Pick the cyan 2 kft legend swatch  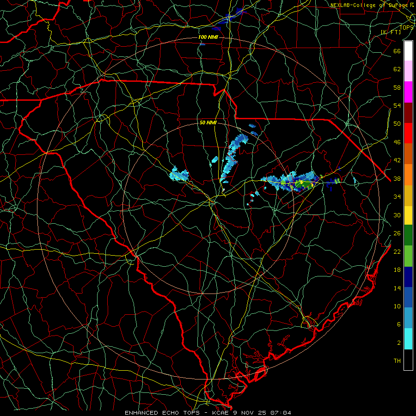[x=408, y=339]
